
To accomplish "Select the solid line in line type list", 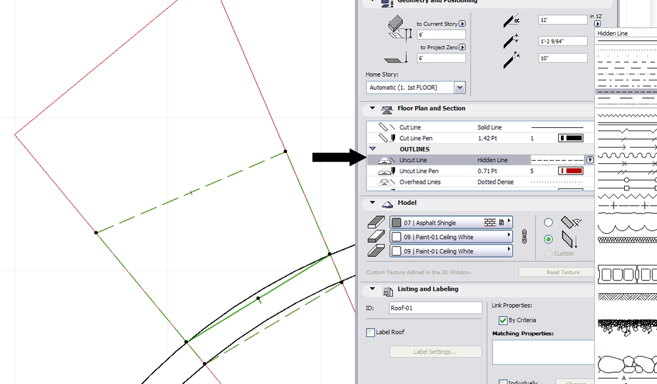I will [626, 41].
